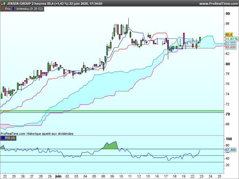Click the 28 date label on time axis
This screenshot has width=239, height=179.
click(x=41, y=177)
